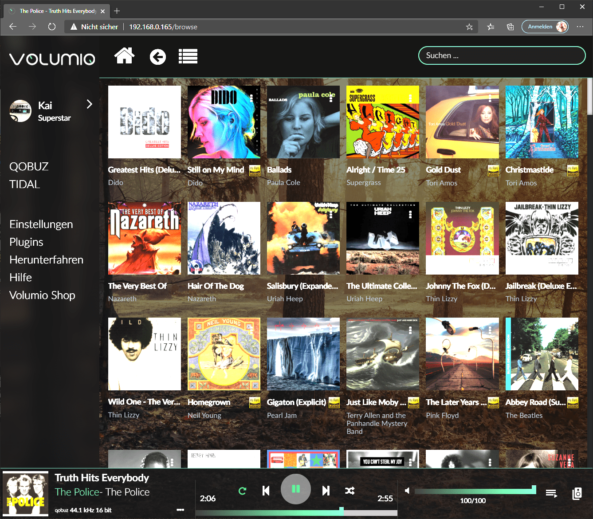This screenshot has width=593, height=519.
Task: Open the play queue icon
Action: [551, 493]
